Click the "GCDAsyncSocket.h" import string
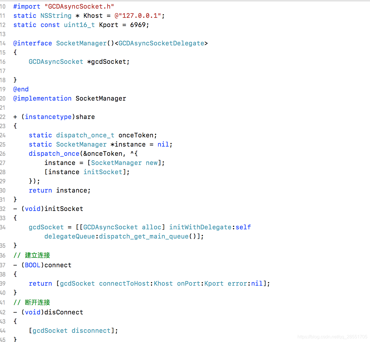 point(79,6)
